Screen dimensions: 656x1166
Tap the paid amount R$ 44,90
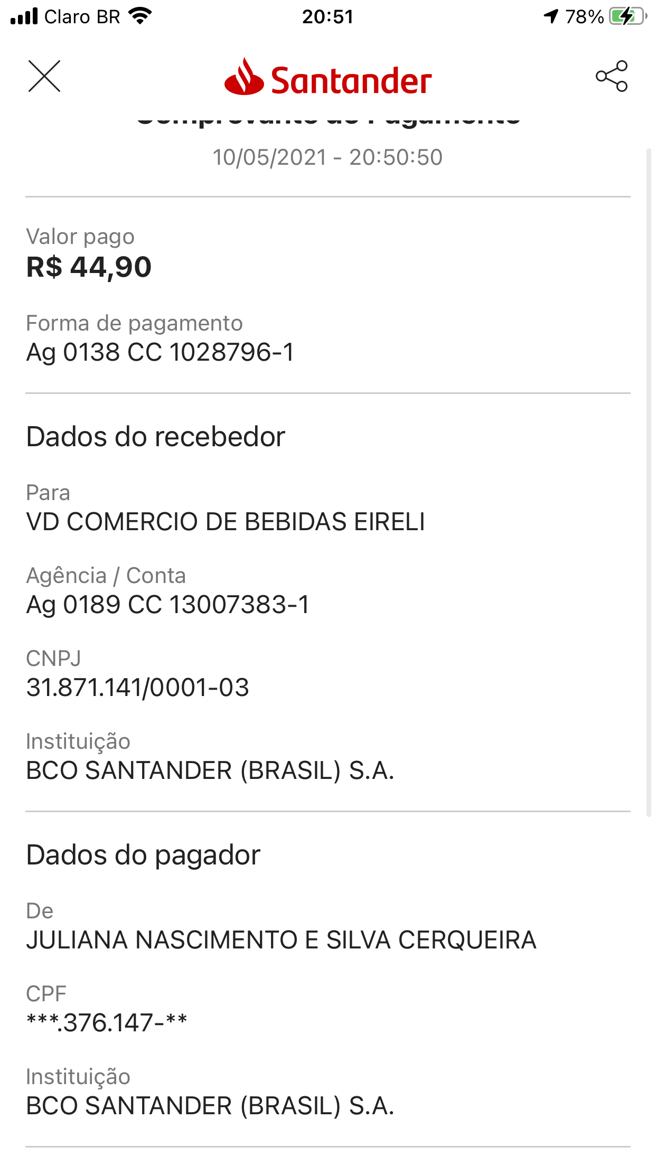tap(89, 267)
